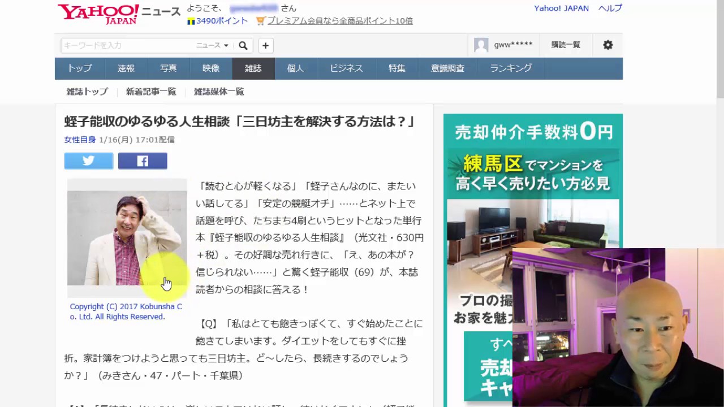This screenshot has height=407, width=724.
Task: Click the keyword search input field
Action: [127, 46]
